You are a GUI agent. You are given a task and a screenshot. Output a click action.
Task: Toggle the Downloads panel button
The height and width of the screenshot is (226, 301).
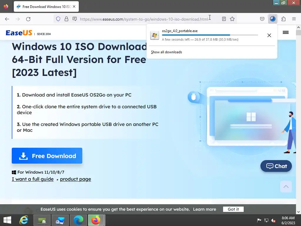point(272,19)
